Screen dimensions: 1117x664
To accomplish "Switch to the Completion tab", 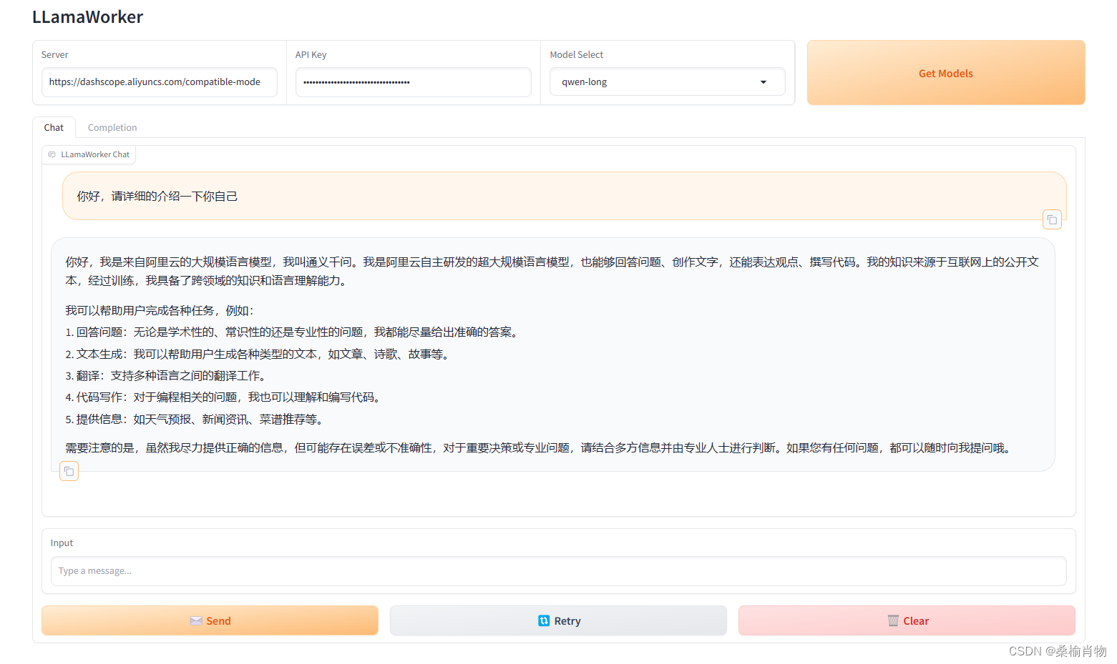I will pyautogui.click(x=112, y=127).
